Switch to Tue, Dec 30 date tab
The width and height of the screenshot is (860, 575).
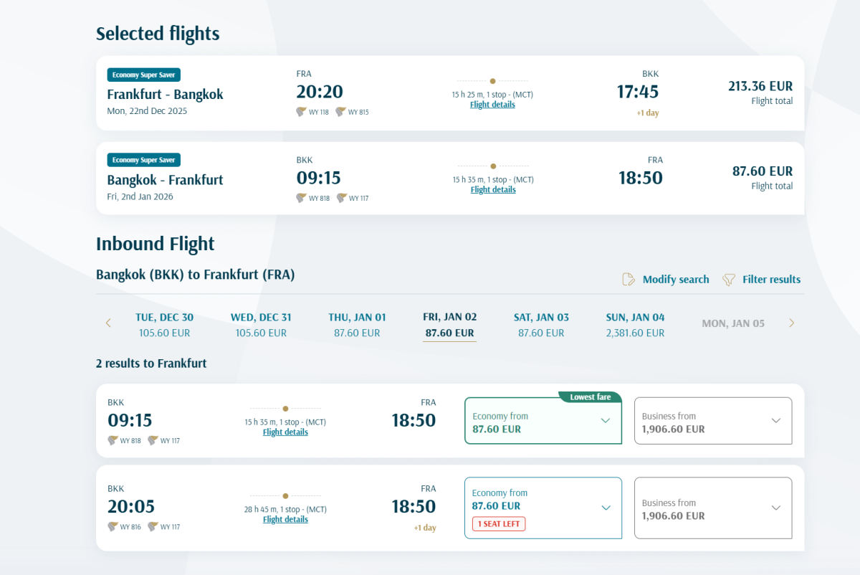coord(164,324)
